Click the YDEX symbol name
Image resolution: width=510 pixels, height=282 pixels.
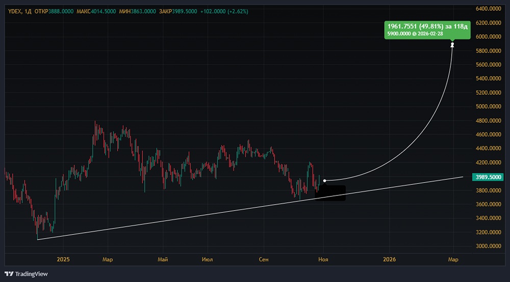point(15,12)
